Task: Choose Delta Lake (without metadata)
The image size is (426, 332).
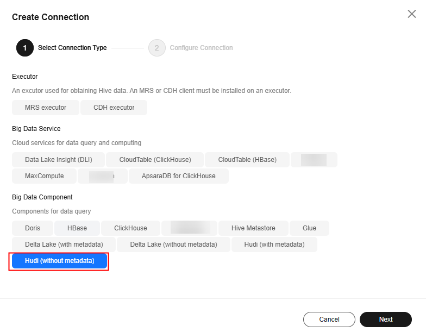Action: tap(174, 245)
